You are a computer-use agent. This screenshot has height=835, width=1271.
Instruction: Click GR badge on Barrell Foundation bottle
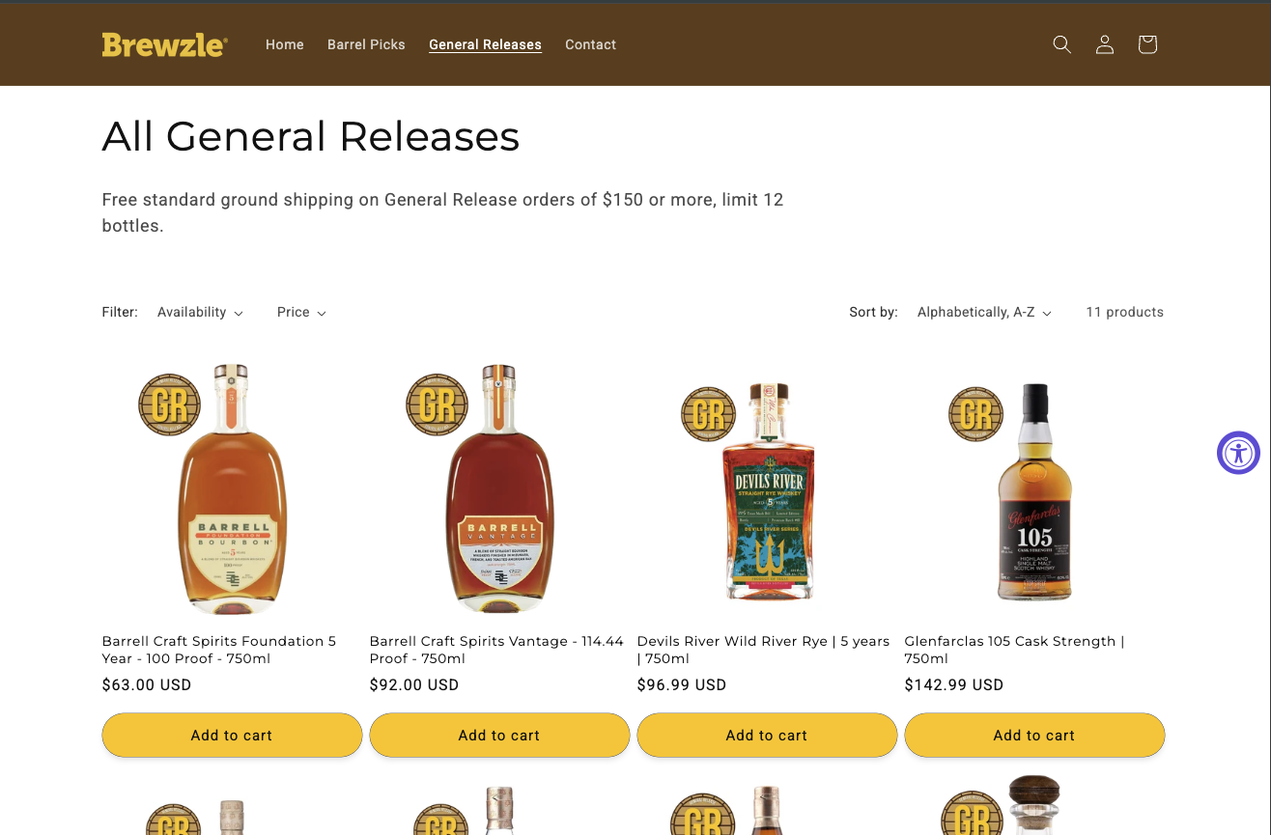[170, 404]
